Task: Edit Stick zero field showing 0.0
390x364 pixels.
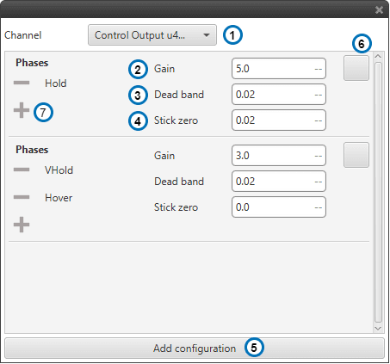Action: 279,207
